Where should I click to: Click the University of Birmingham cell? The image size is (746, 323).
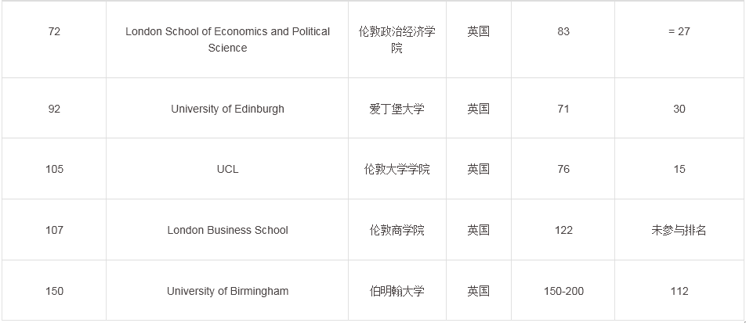(x=227, y=292)
